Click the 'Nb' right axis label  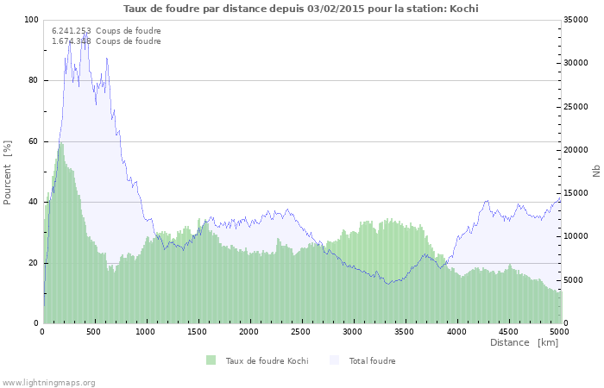coord(596,172)
